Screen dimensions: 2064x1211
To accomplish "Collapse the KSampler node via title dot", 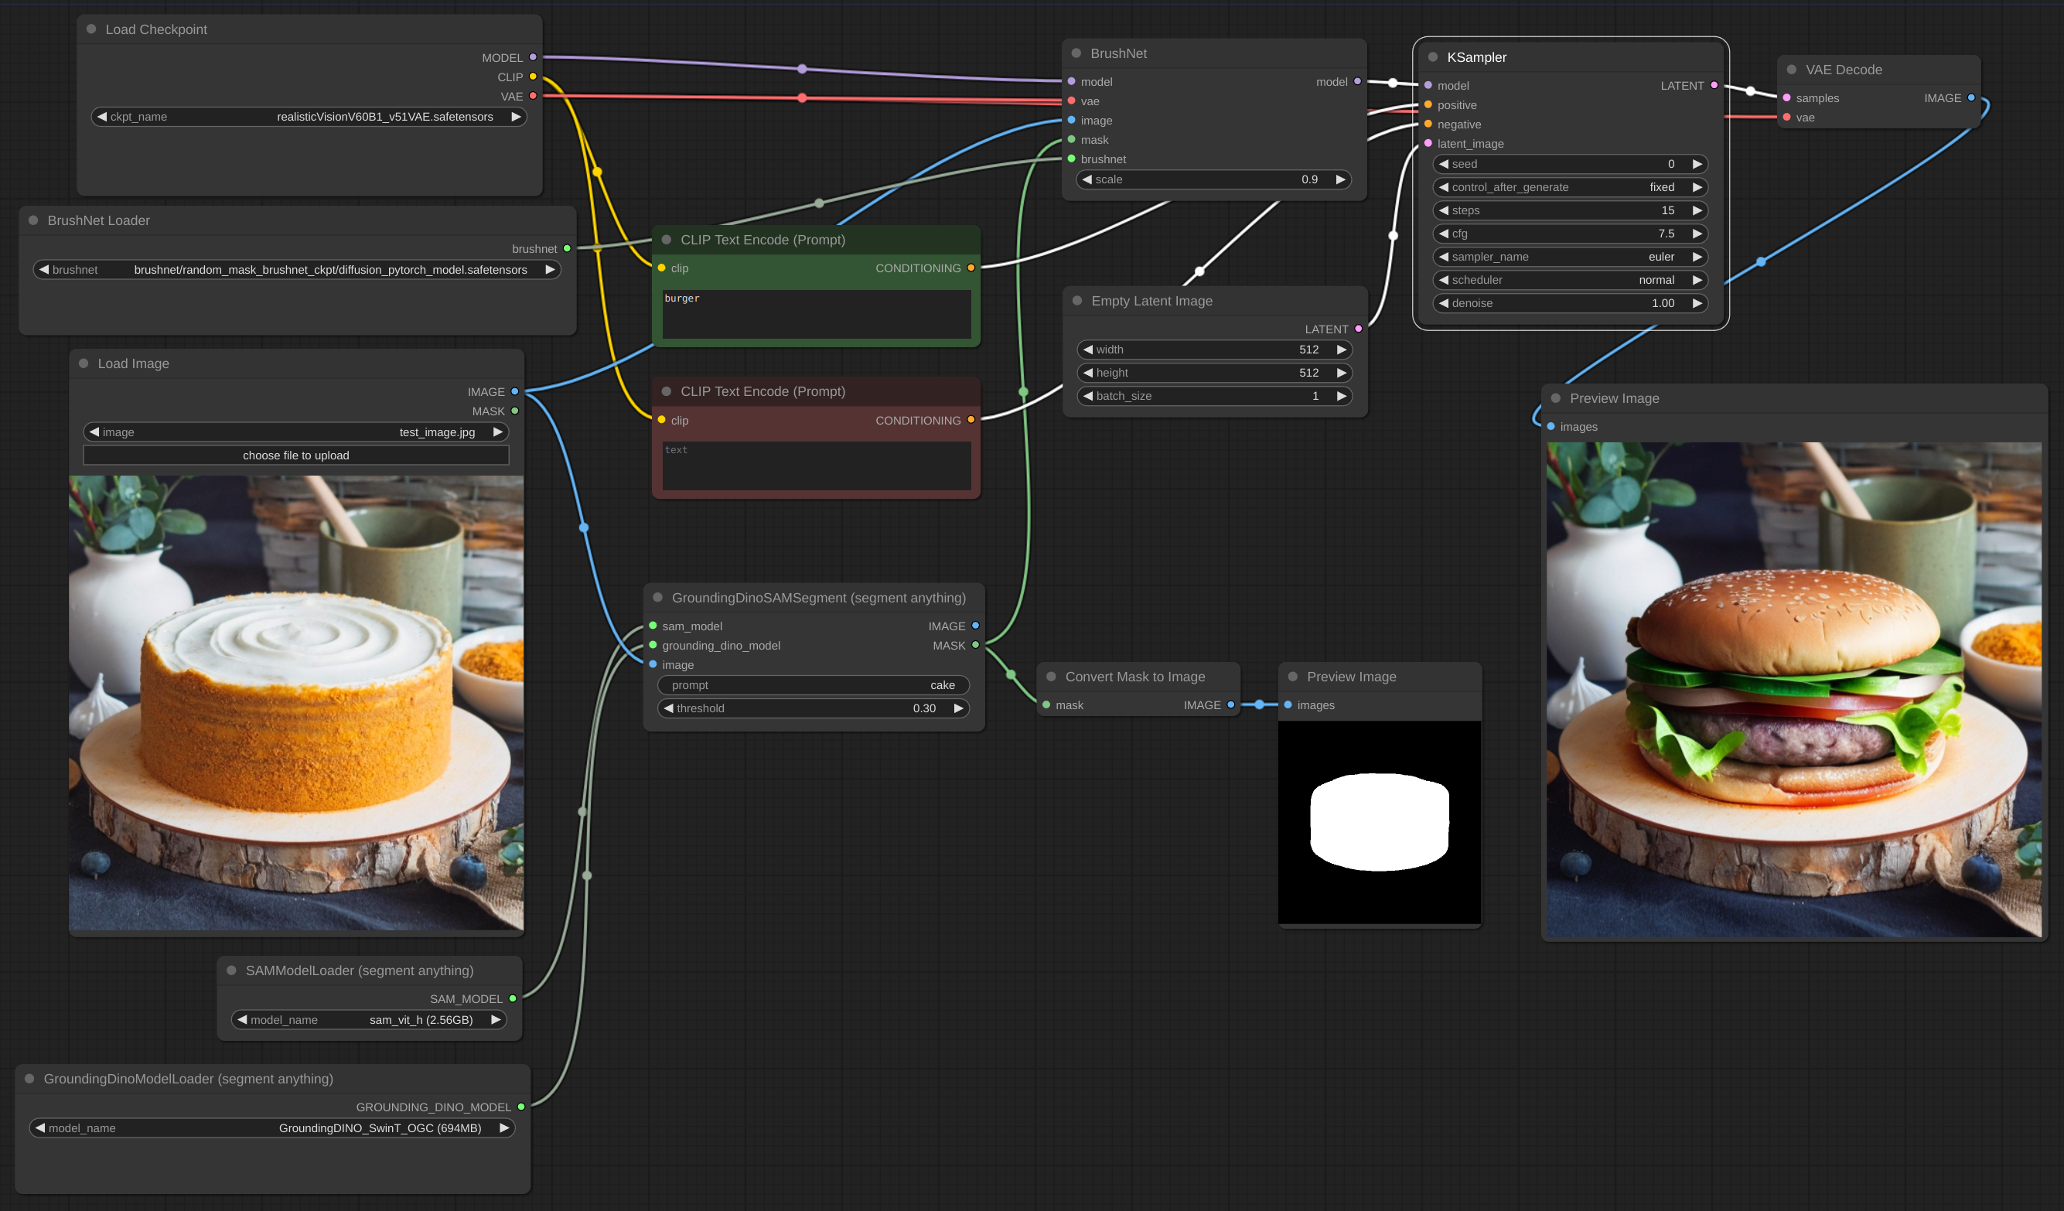I will click(1432, 57).
